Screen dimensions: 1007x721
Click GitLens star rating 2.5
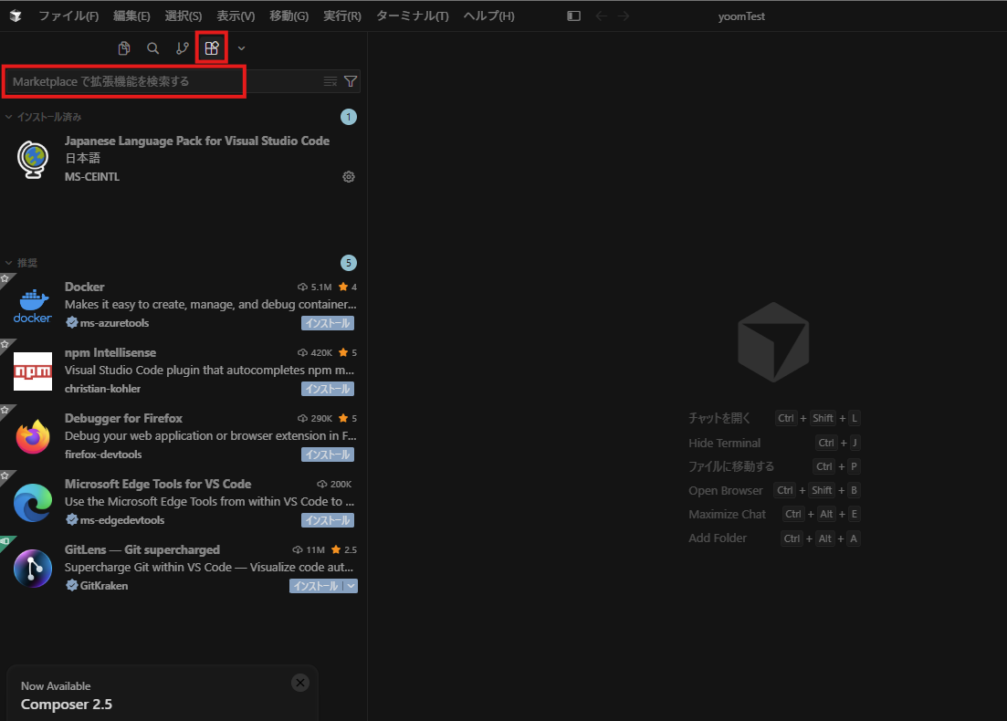point(343,549)
